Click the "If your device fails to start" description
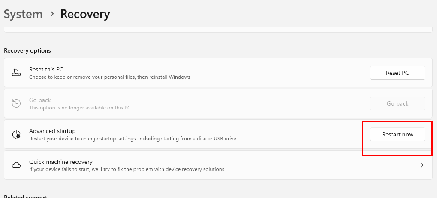 coord(127,169)
